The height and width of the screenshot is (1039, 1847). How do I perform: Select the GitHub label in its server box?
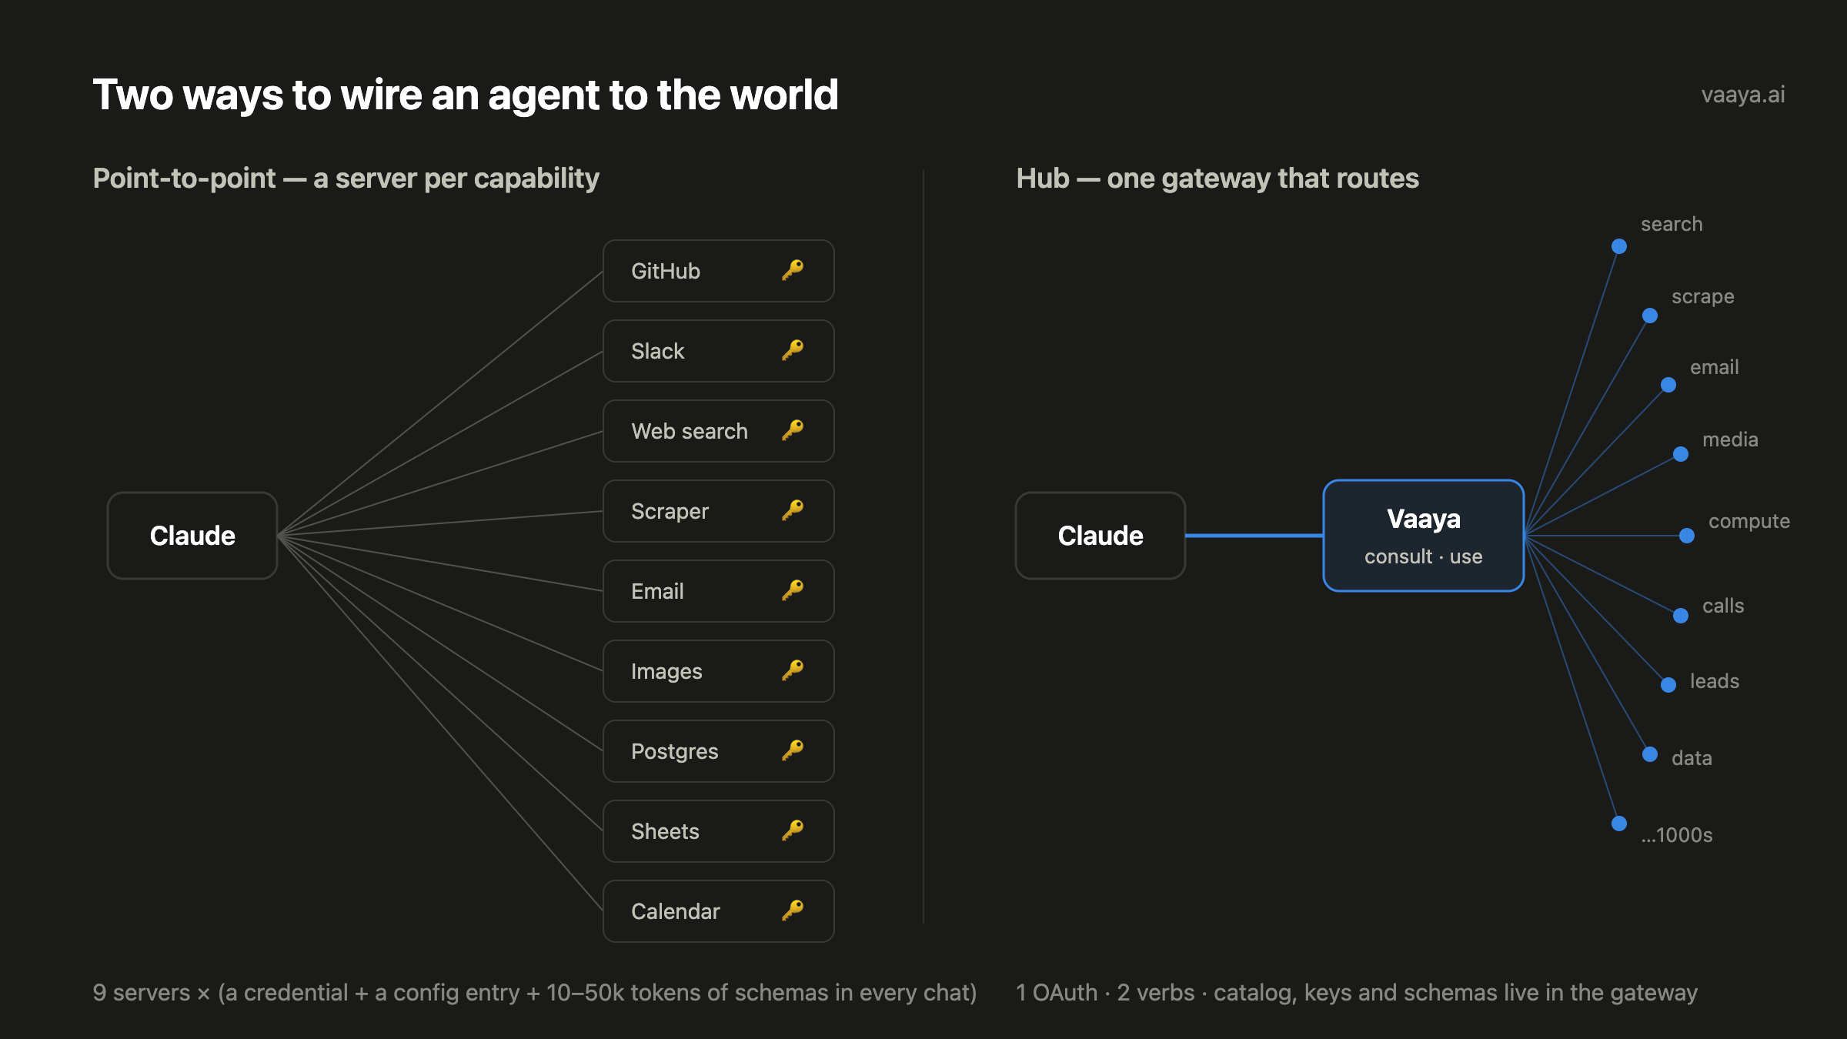click(666, 271)
